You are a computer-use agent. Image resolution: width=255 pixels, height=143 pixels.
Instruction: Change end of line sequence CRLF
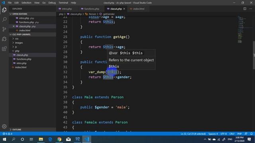point(232,134)
